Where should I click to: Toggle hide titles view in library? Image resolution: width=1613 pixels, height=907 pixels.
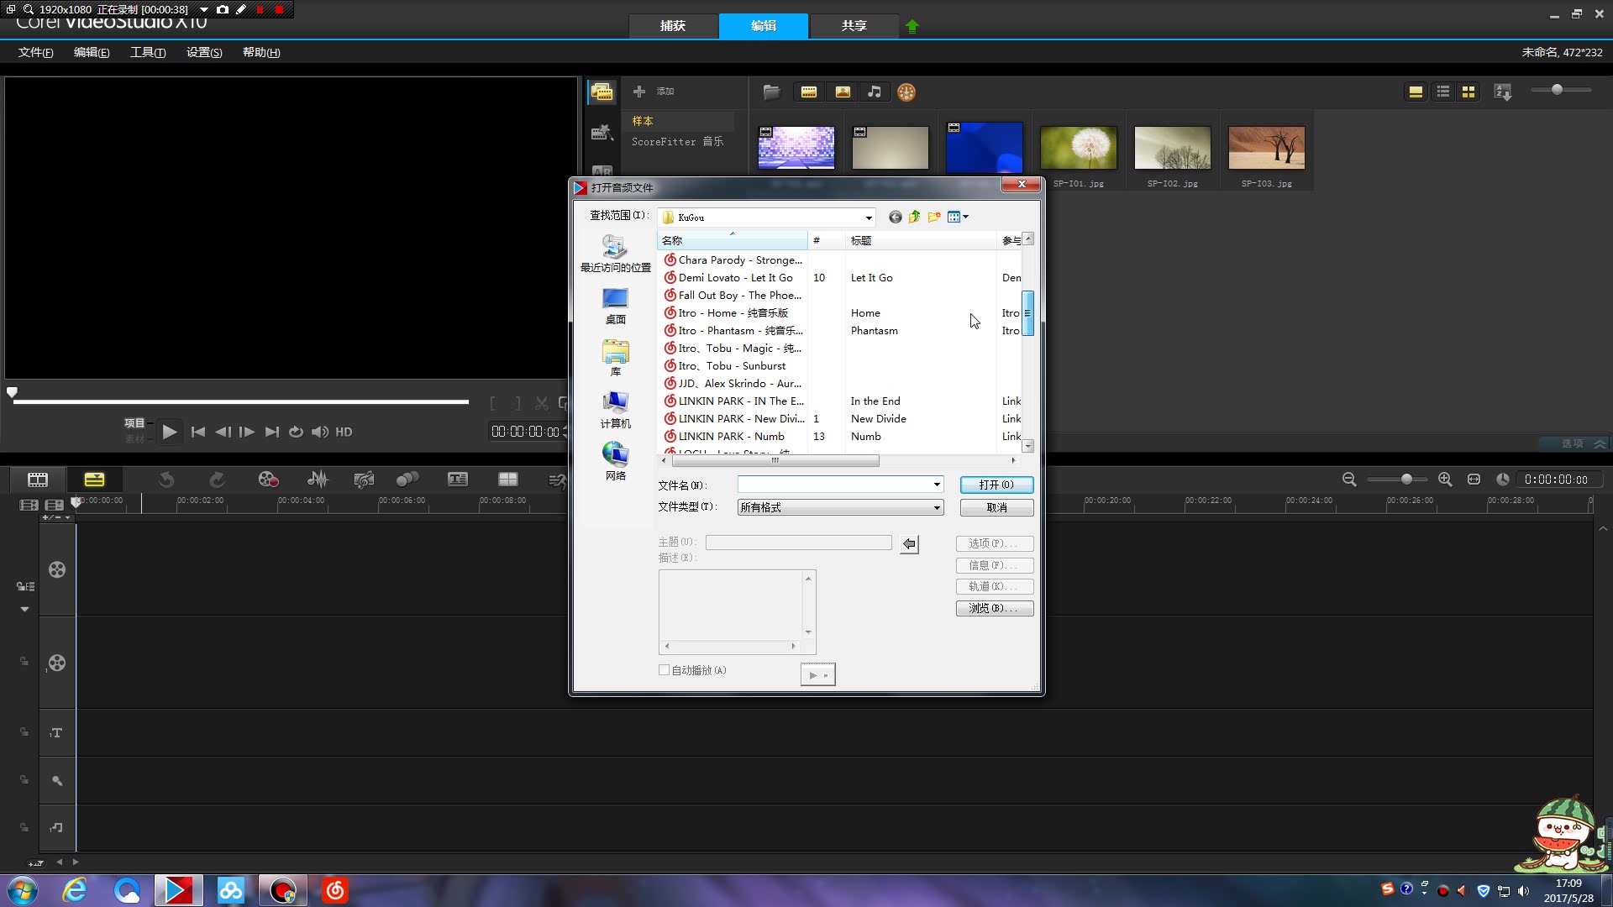1416,92
